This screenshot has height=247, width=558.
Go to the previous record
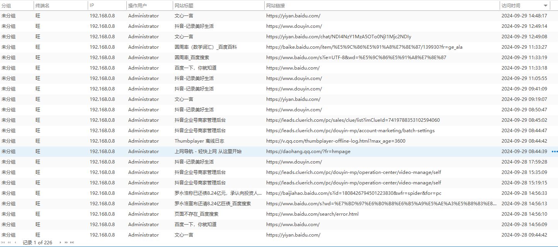click(15, 242)
